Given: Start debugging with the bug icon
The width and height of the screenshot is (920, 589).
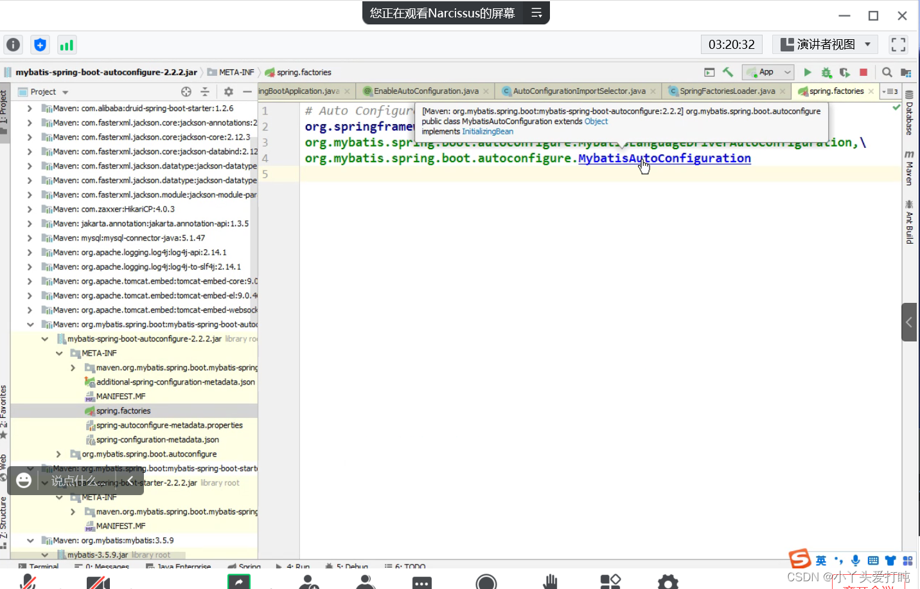Looking at the screenshot, I should (x=826, y=72).
